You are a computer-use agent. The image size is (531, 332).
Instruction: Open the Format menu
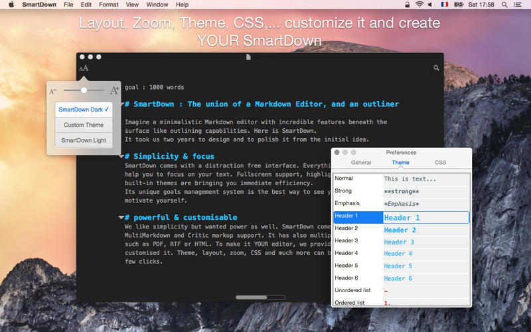pos(109,5)
